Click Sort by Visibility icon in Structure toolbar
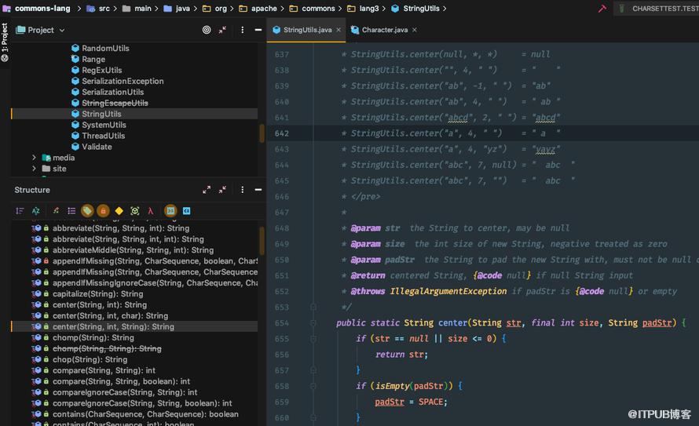Image resolution: width=699 pixels, height=426 pixels. click(x=20, y=211)
